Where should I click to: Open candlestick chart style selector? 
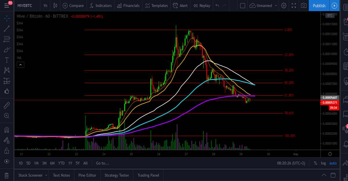[55, 6]
